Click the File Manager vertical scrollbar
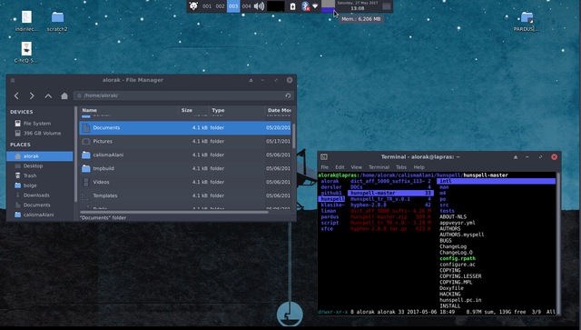This screenshot has height=330, width=581. [294, 136]
